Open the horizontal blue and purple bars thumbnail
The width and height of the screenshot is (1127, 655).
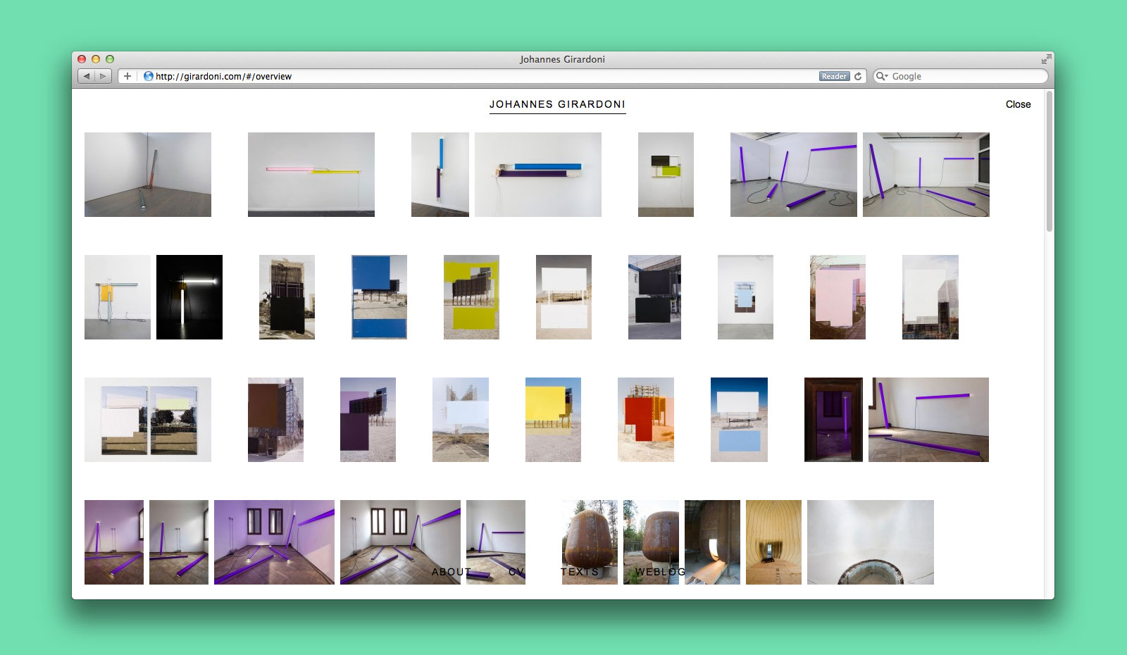pos(538,175)
